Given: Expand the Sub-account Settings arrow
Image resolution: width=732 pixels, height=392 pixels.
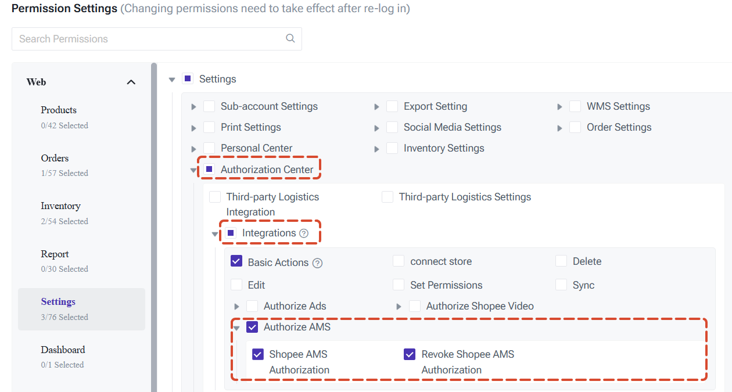Looking at the screenshot, I should [x=194, y=107].
